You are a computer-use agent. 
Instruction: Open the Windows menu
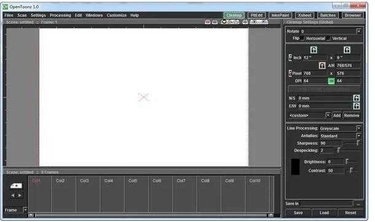(94, 15)
